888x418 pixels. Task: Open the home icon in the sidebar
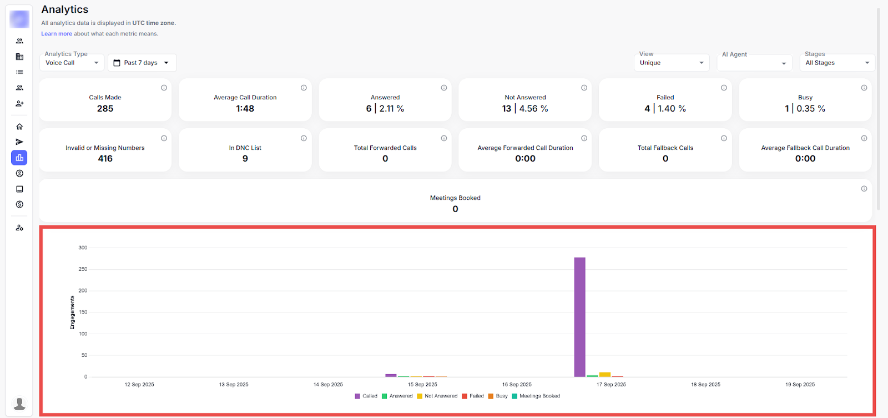pos(19,127)
